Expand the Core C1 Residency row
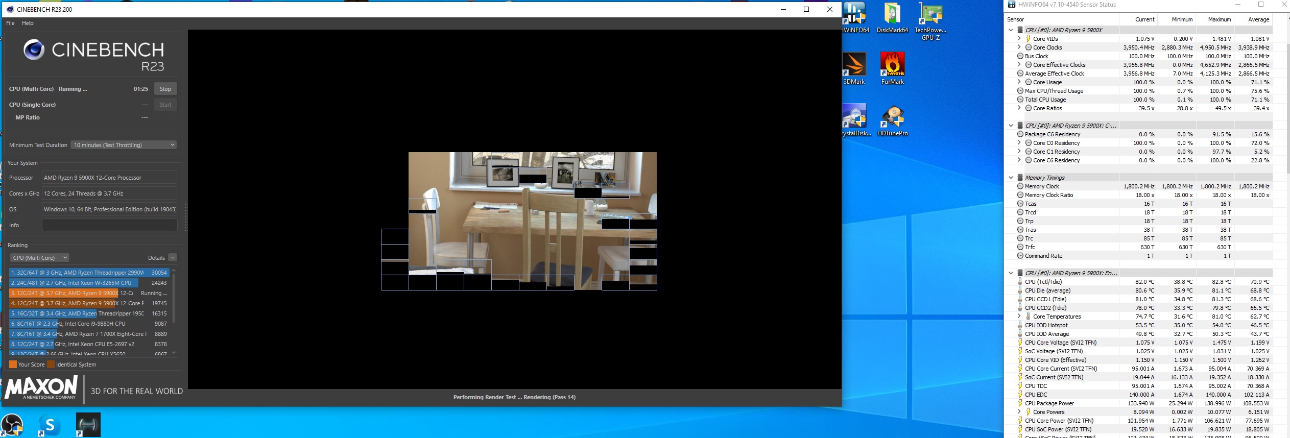This screenshot has width=1290, height=438. click(x=1019, y=152)
